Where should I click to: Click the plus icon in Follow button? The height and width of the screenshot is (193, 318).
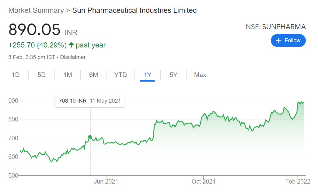pos(278,40)
